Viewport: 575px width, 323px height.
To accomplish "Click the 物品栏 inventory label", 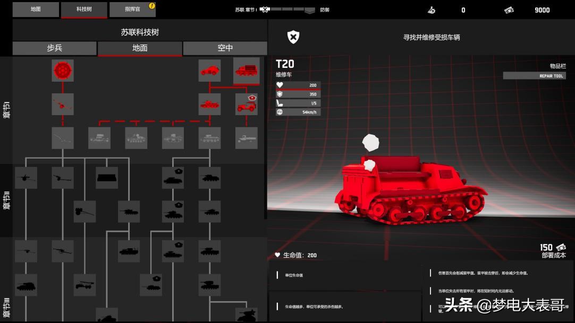I will coord(558,66).
